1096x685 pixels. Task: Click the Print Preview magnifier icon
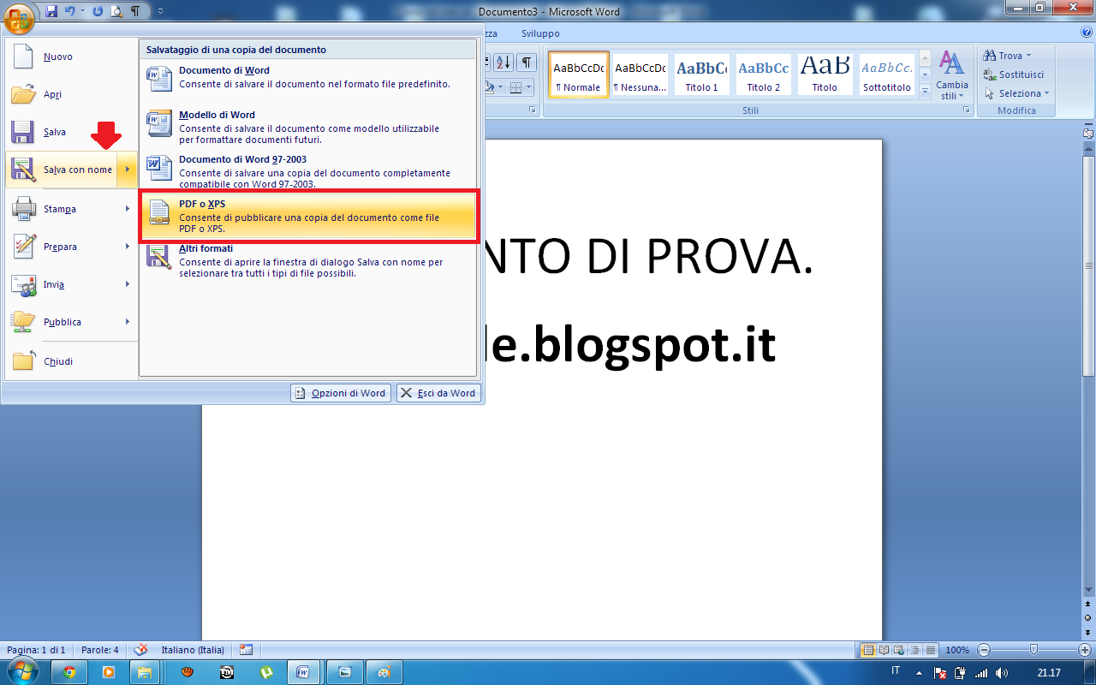[x=116, y=12]
